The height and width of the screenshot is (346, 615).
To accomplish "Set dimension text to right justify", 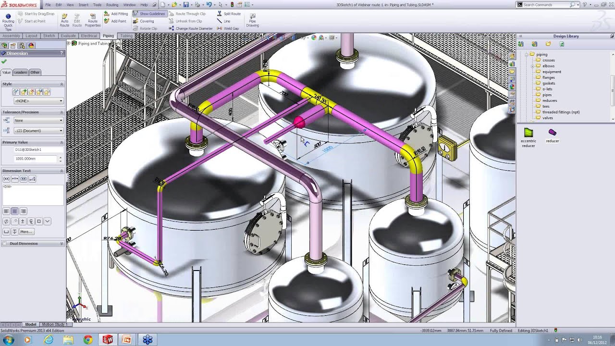I will 23,211.
